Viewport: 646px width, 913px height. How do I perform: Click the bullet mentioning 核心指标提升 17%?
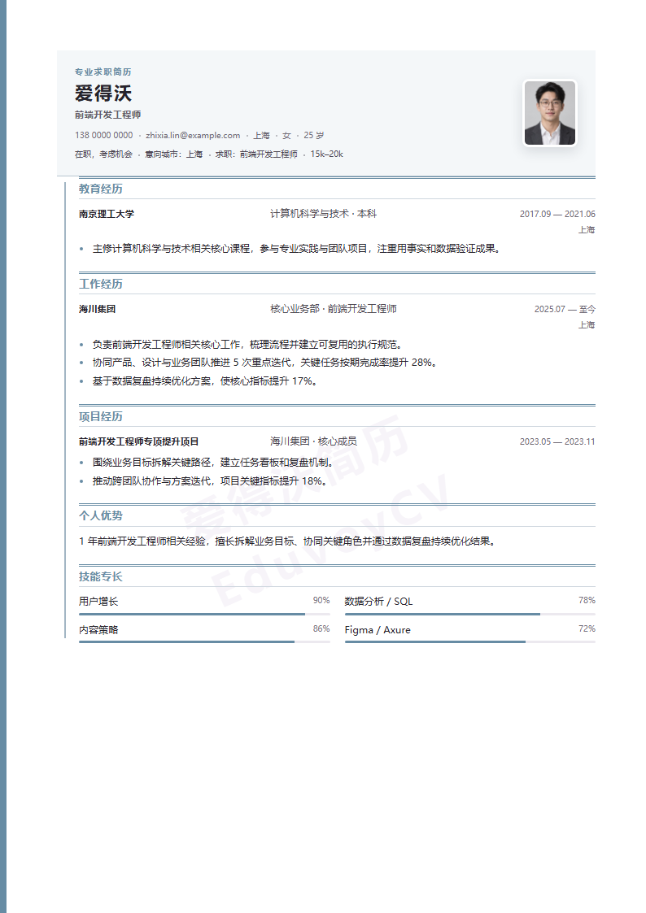pos(204,381)
